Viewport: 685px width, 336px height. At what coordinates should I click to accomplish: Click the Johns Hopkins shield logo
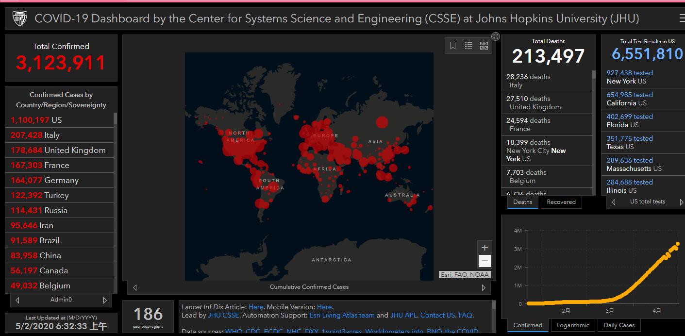[20, 19]
